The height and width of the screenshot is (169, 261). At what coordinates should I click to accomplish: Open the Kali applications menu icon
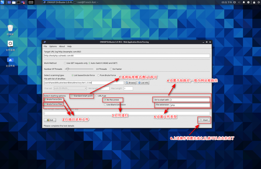tap(2, 2)
